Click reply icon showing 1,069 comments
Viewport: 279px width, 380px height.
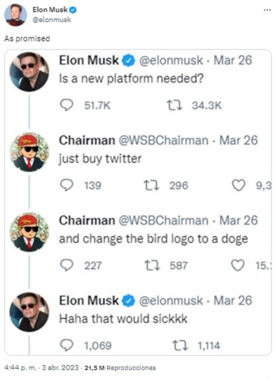[67, 345]
